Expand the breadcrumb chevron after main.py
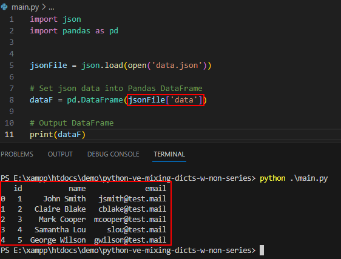The height and width of the screenshot is (259, 341). pos(44,7)
